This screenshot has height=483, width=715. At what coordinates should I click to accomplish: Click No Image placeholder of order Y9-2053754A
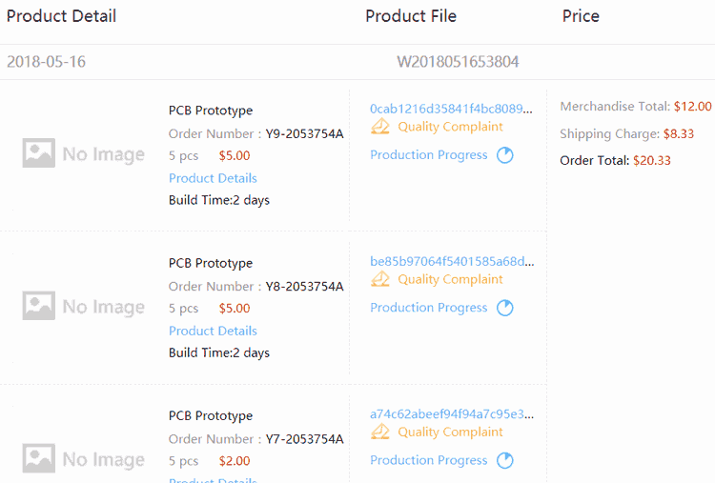[84, 153]
